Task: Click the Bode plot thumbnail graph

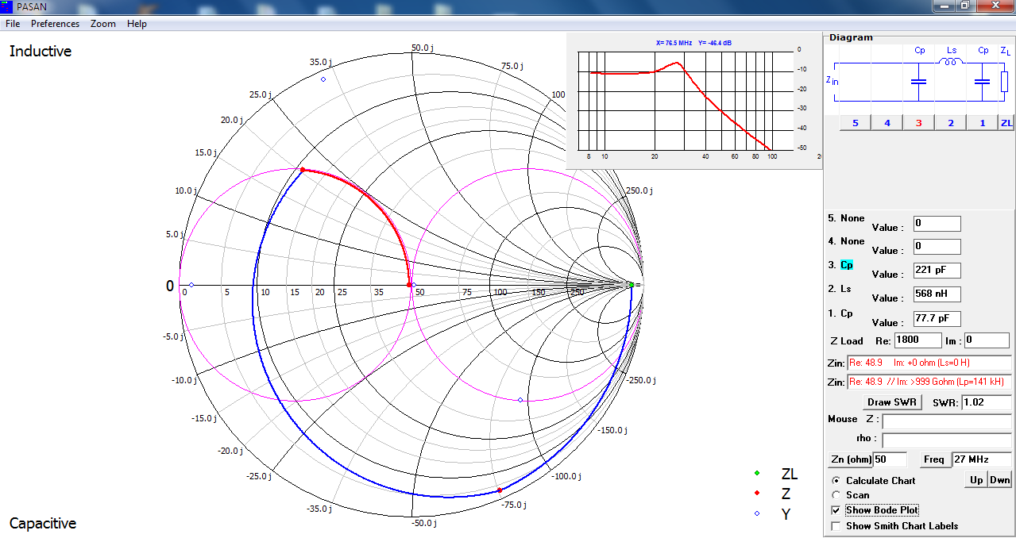Action: click(693, 99)
